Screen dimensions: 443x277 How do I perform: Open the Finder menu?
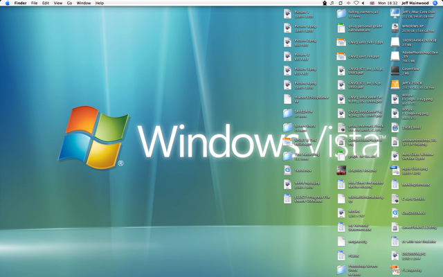[20, 3]
